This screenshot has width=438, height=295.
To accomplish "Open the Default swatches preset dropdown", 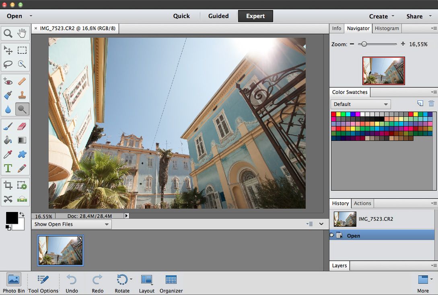I will [360, 104].
